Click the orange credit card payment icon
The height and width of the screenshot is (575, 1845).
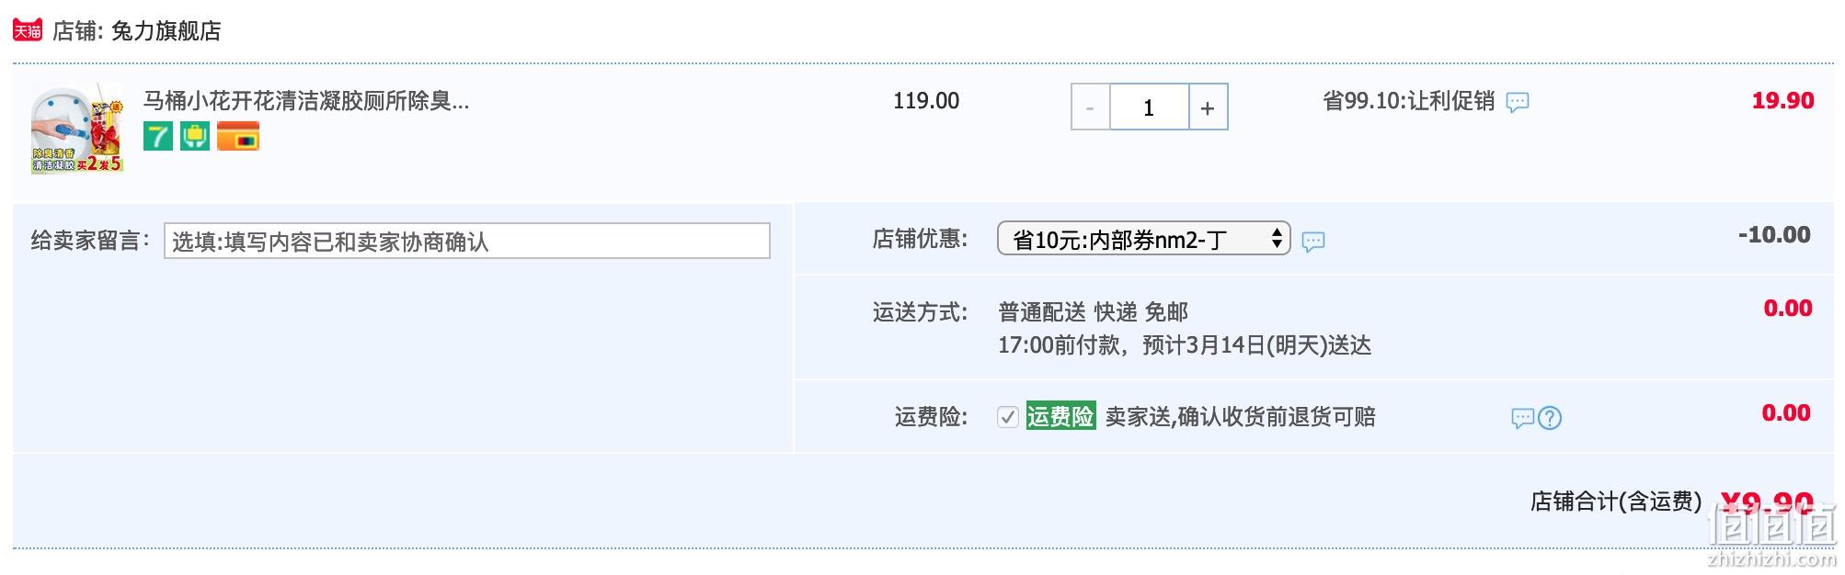pyautogui.click(x=238, y=137)
